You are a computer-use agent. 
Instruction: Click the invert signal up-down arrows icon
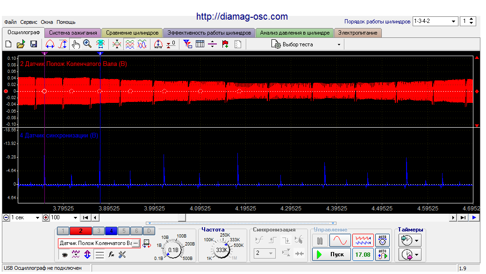pos(87,255)
